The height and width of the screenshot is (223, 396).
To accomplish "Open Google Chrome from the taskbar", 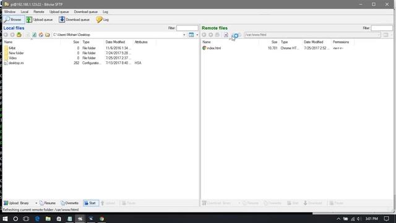I will coord(101,219).
